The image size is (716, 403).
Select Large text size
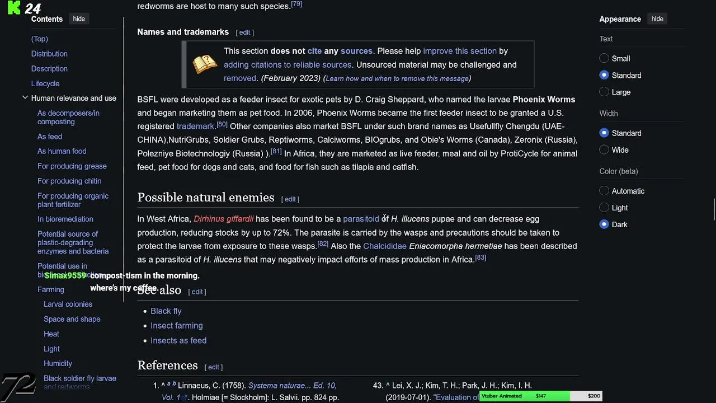[604, 92]
